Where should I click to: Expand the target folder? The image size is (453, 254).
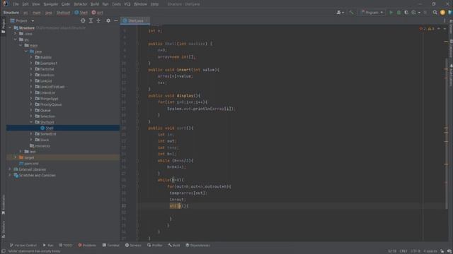click(x=16, y=157)
